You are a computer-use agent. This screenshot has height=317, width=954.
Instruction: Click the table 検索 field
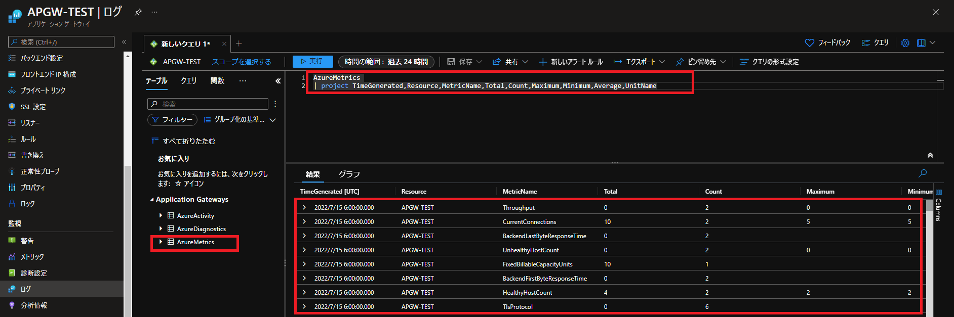pos(208,104)
